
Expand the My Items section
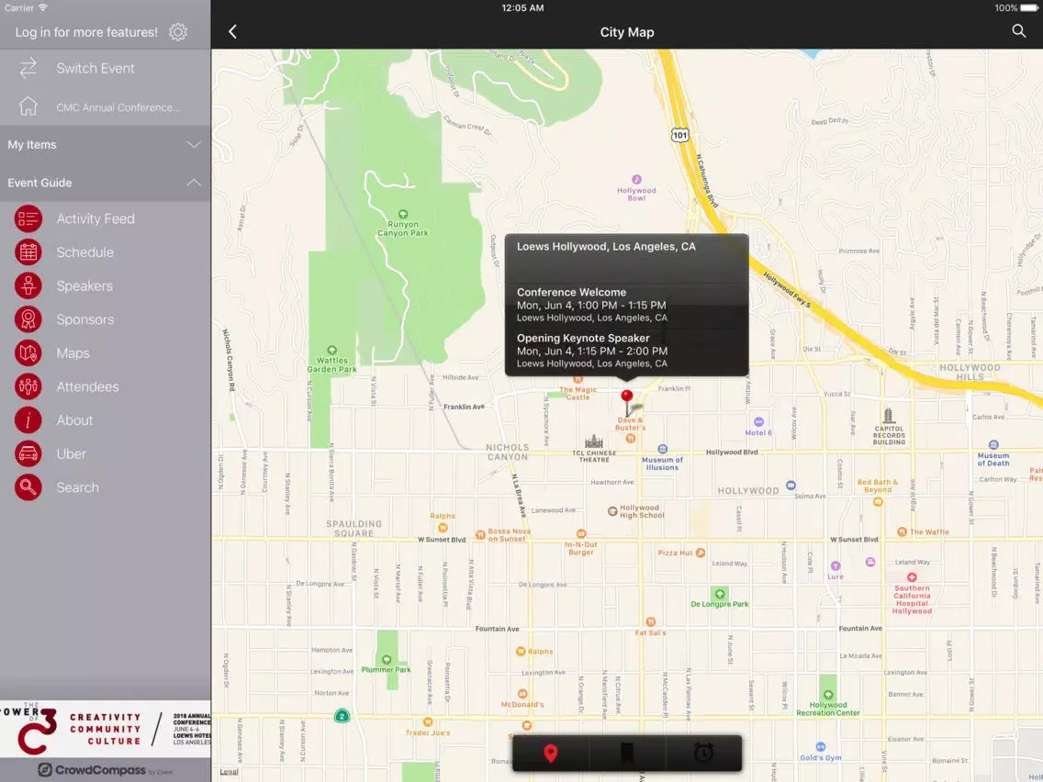[x=105, y=144]
